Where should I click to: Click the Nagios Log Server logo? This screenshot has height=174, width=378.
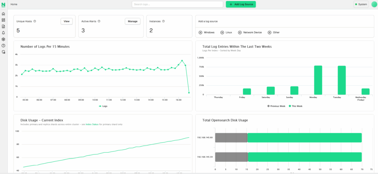4,4
